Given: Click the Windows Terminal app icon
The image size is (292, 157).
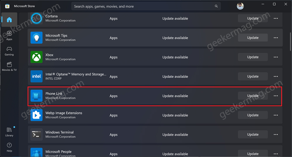Looking at the screenshot, I should coord(36,134).
